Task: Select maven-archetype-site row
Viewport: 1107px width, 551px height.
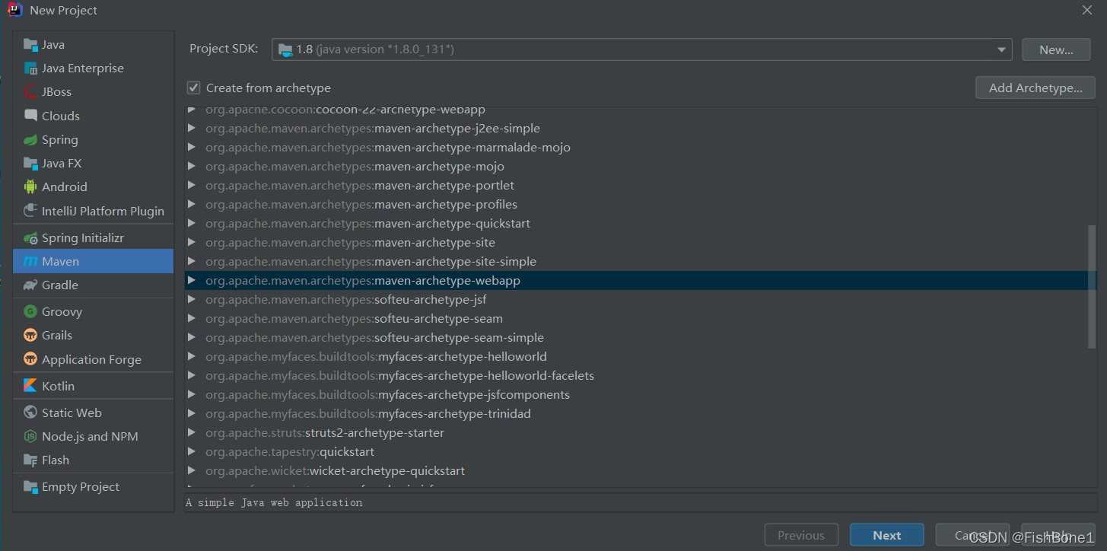Action: click(x=641, y=243)
